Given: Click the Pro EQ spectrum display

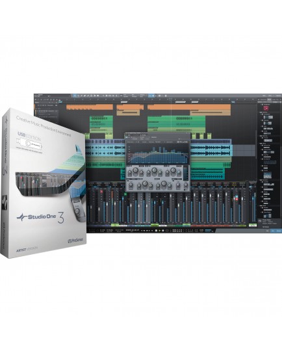Looking at the screenshot, I should point(157,154).
